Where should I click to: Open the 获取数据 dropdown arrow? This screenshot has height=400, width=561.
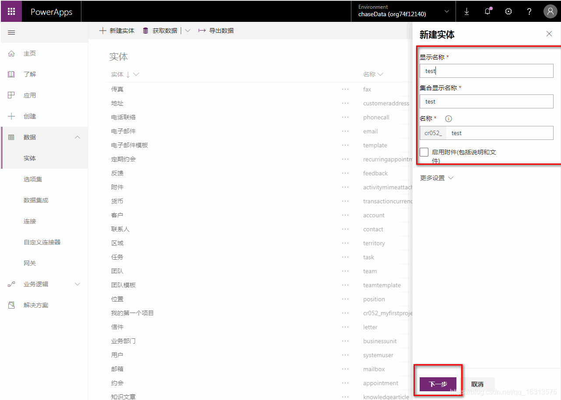pyautogui.click(x=188, y=31)
